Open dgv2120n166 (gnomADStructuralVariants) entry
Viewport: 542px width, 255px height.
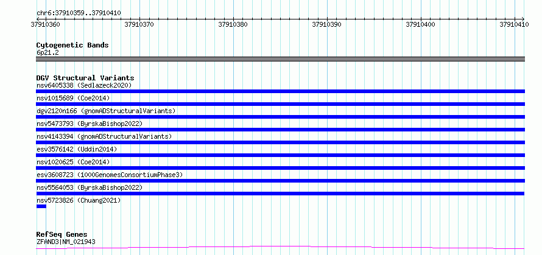pyautogui.click(x=106, y=111)
